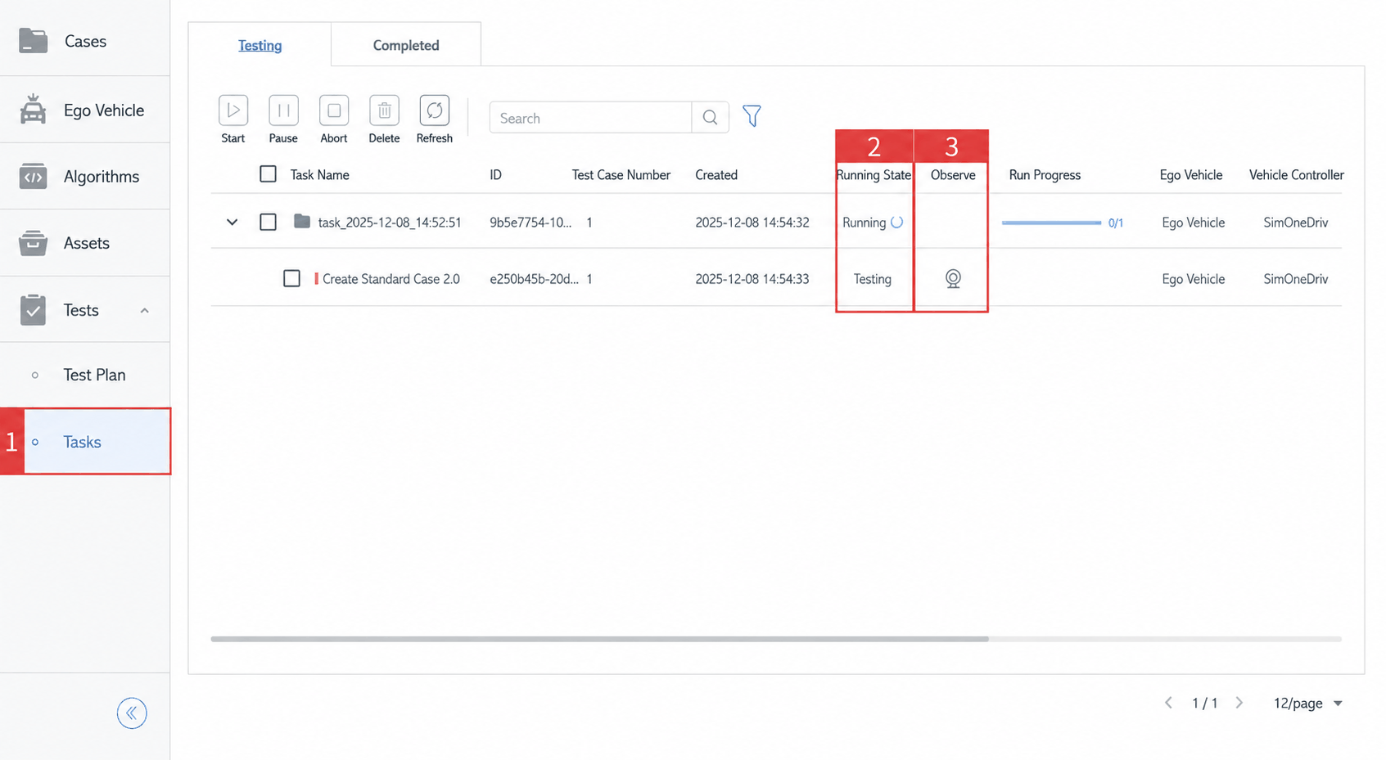Toggle select-all checkbox in table header
This screenshot has width=1386, height=760.
268,174
